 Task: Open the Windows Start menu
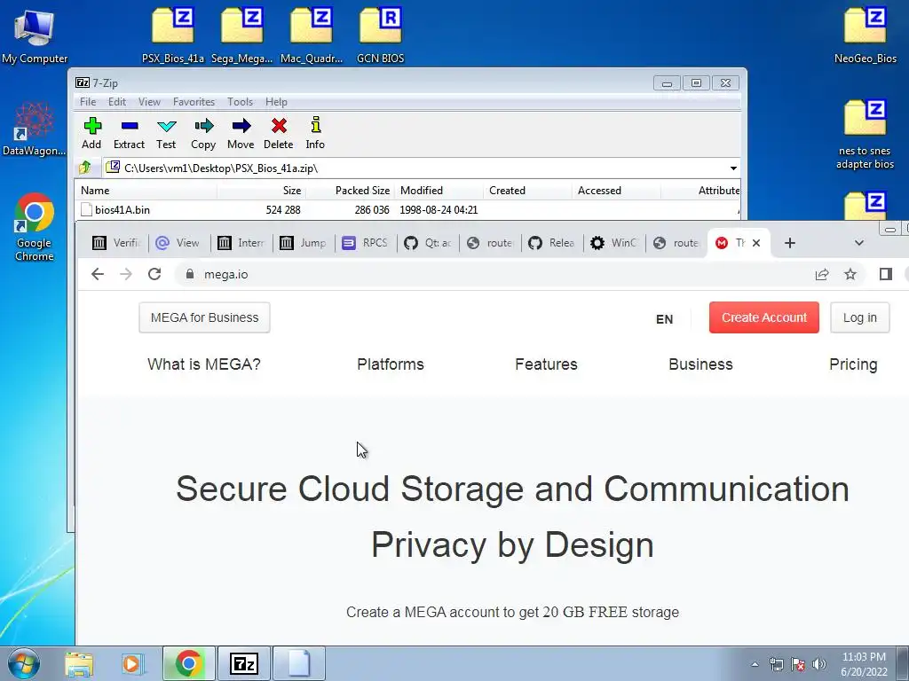(x=24, y=663)
